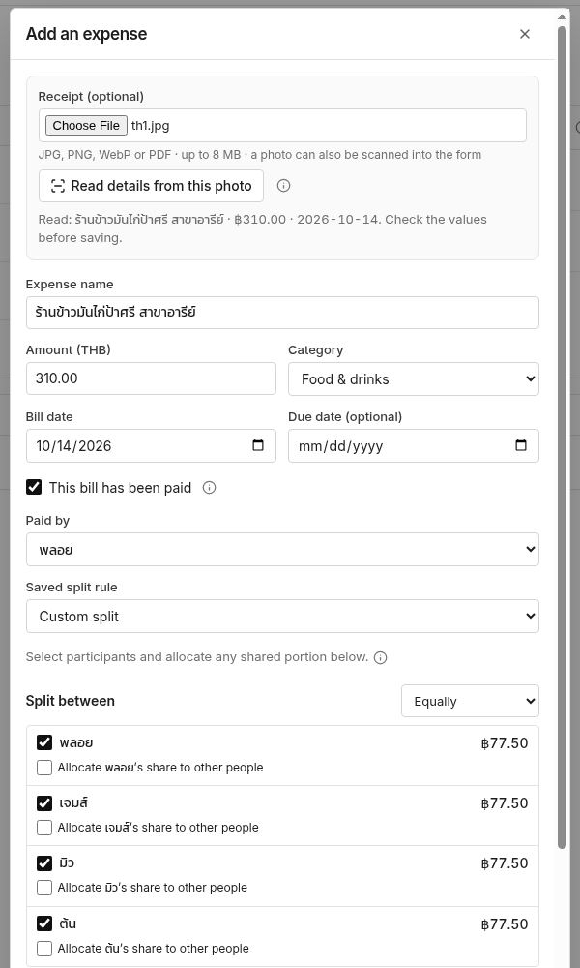Click info icon next to bill paid checkbox
580x968 pixels.
click(x=210, y=488)
